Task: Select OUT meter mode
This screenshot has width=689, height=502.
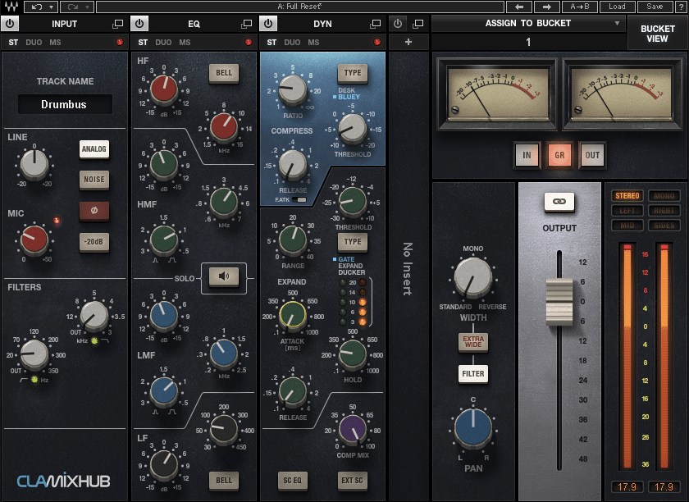Action: [x=592, y=155]
